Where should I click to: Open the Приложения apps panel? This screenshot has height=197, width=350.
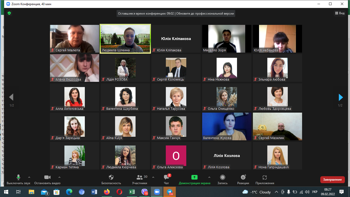coord(265,179)
